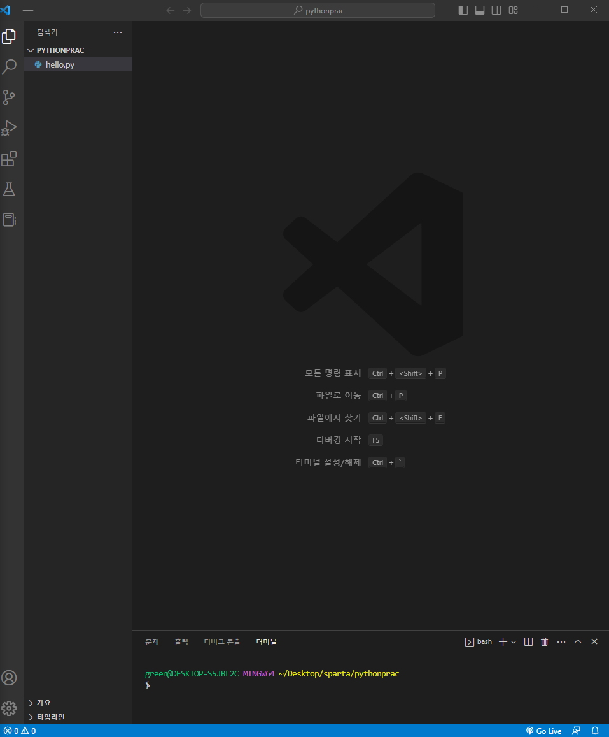Go forward with the right arrow
The height and width of the screenshot is (737, 609).
(x=187, y=10)
